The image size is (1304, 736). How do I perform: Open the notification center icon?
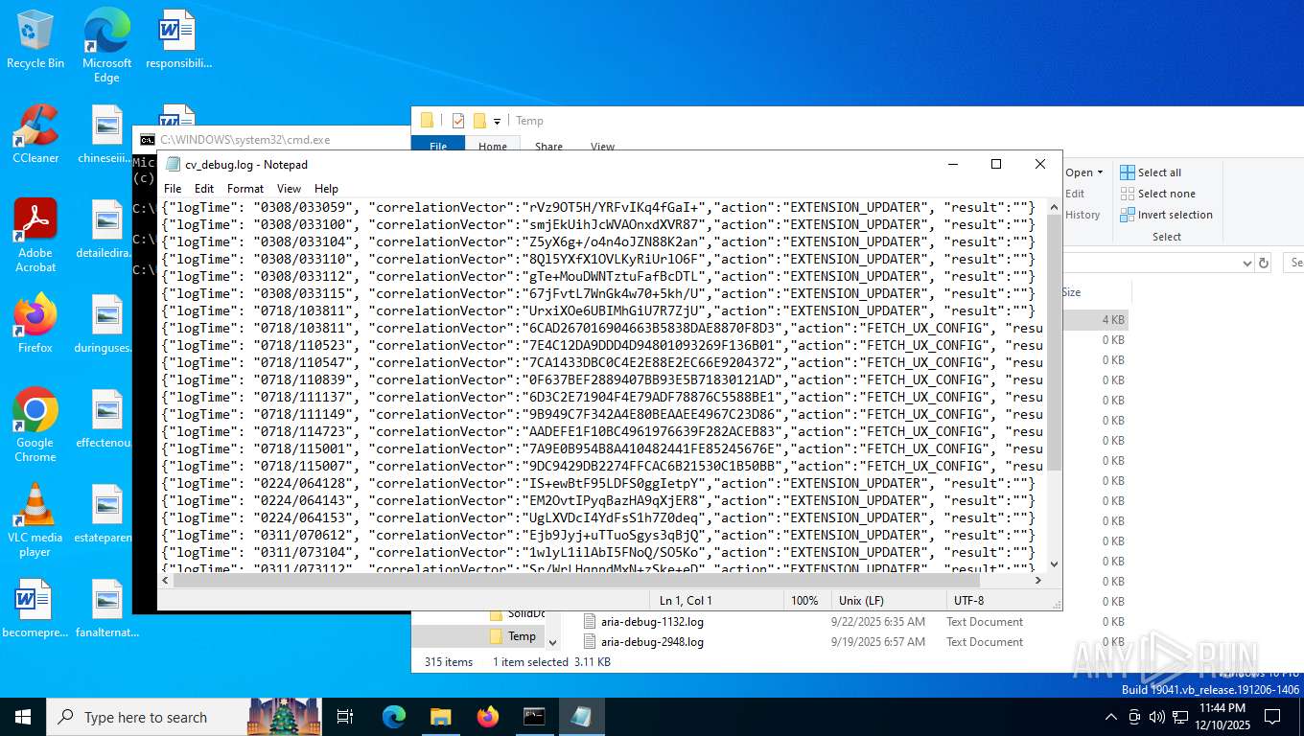pyautogui.click(x=1272, y=717)
